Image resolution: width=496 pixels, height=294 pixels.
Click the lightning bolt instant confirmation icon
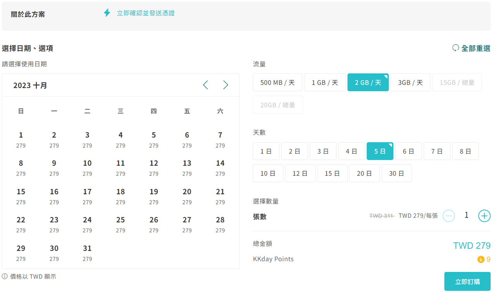pos(107,13)
